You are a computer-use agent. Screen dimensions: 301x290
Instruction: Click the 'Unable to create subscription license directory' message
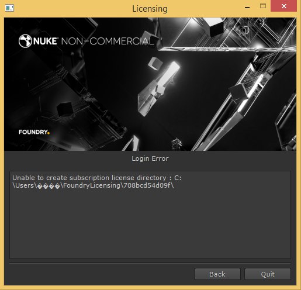[97, 178]
